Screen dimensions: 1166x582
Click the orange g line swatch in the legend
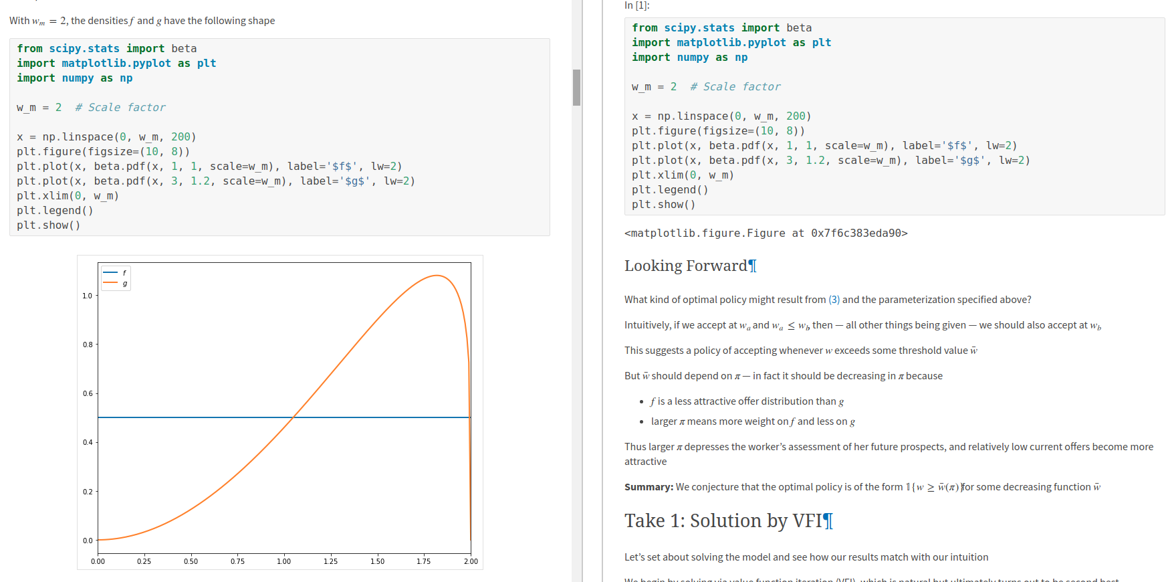point(110,283)
